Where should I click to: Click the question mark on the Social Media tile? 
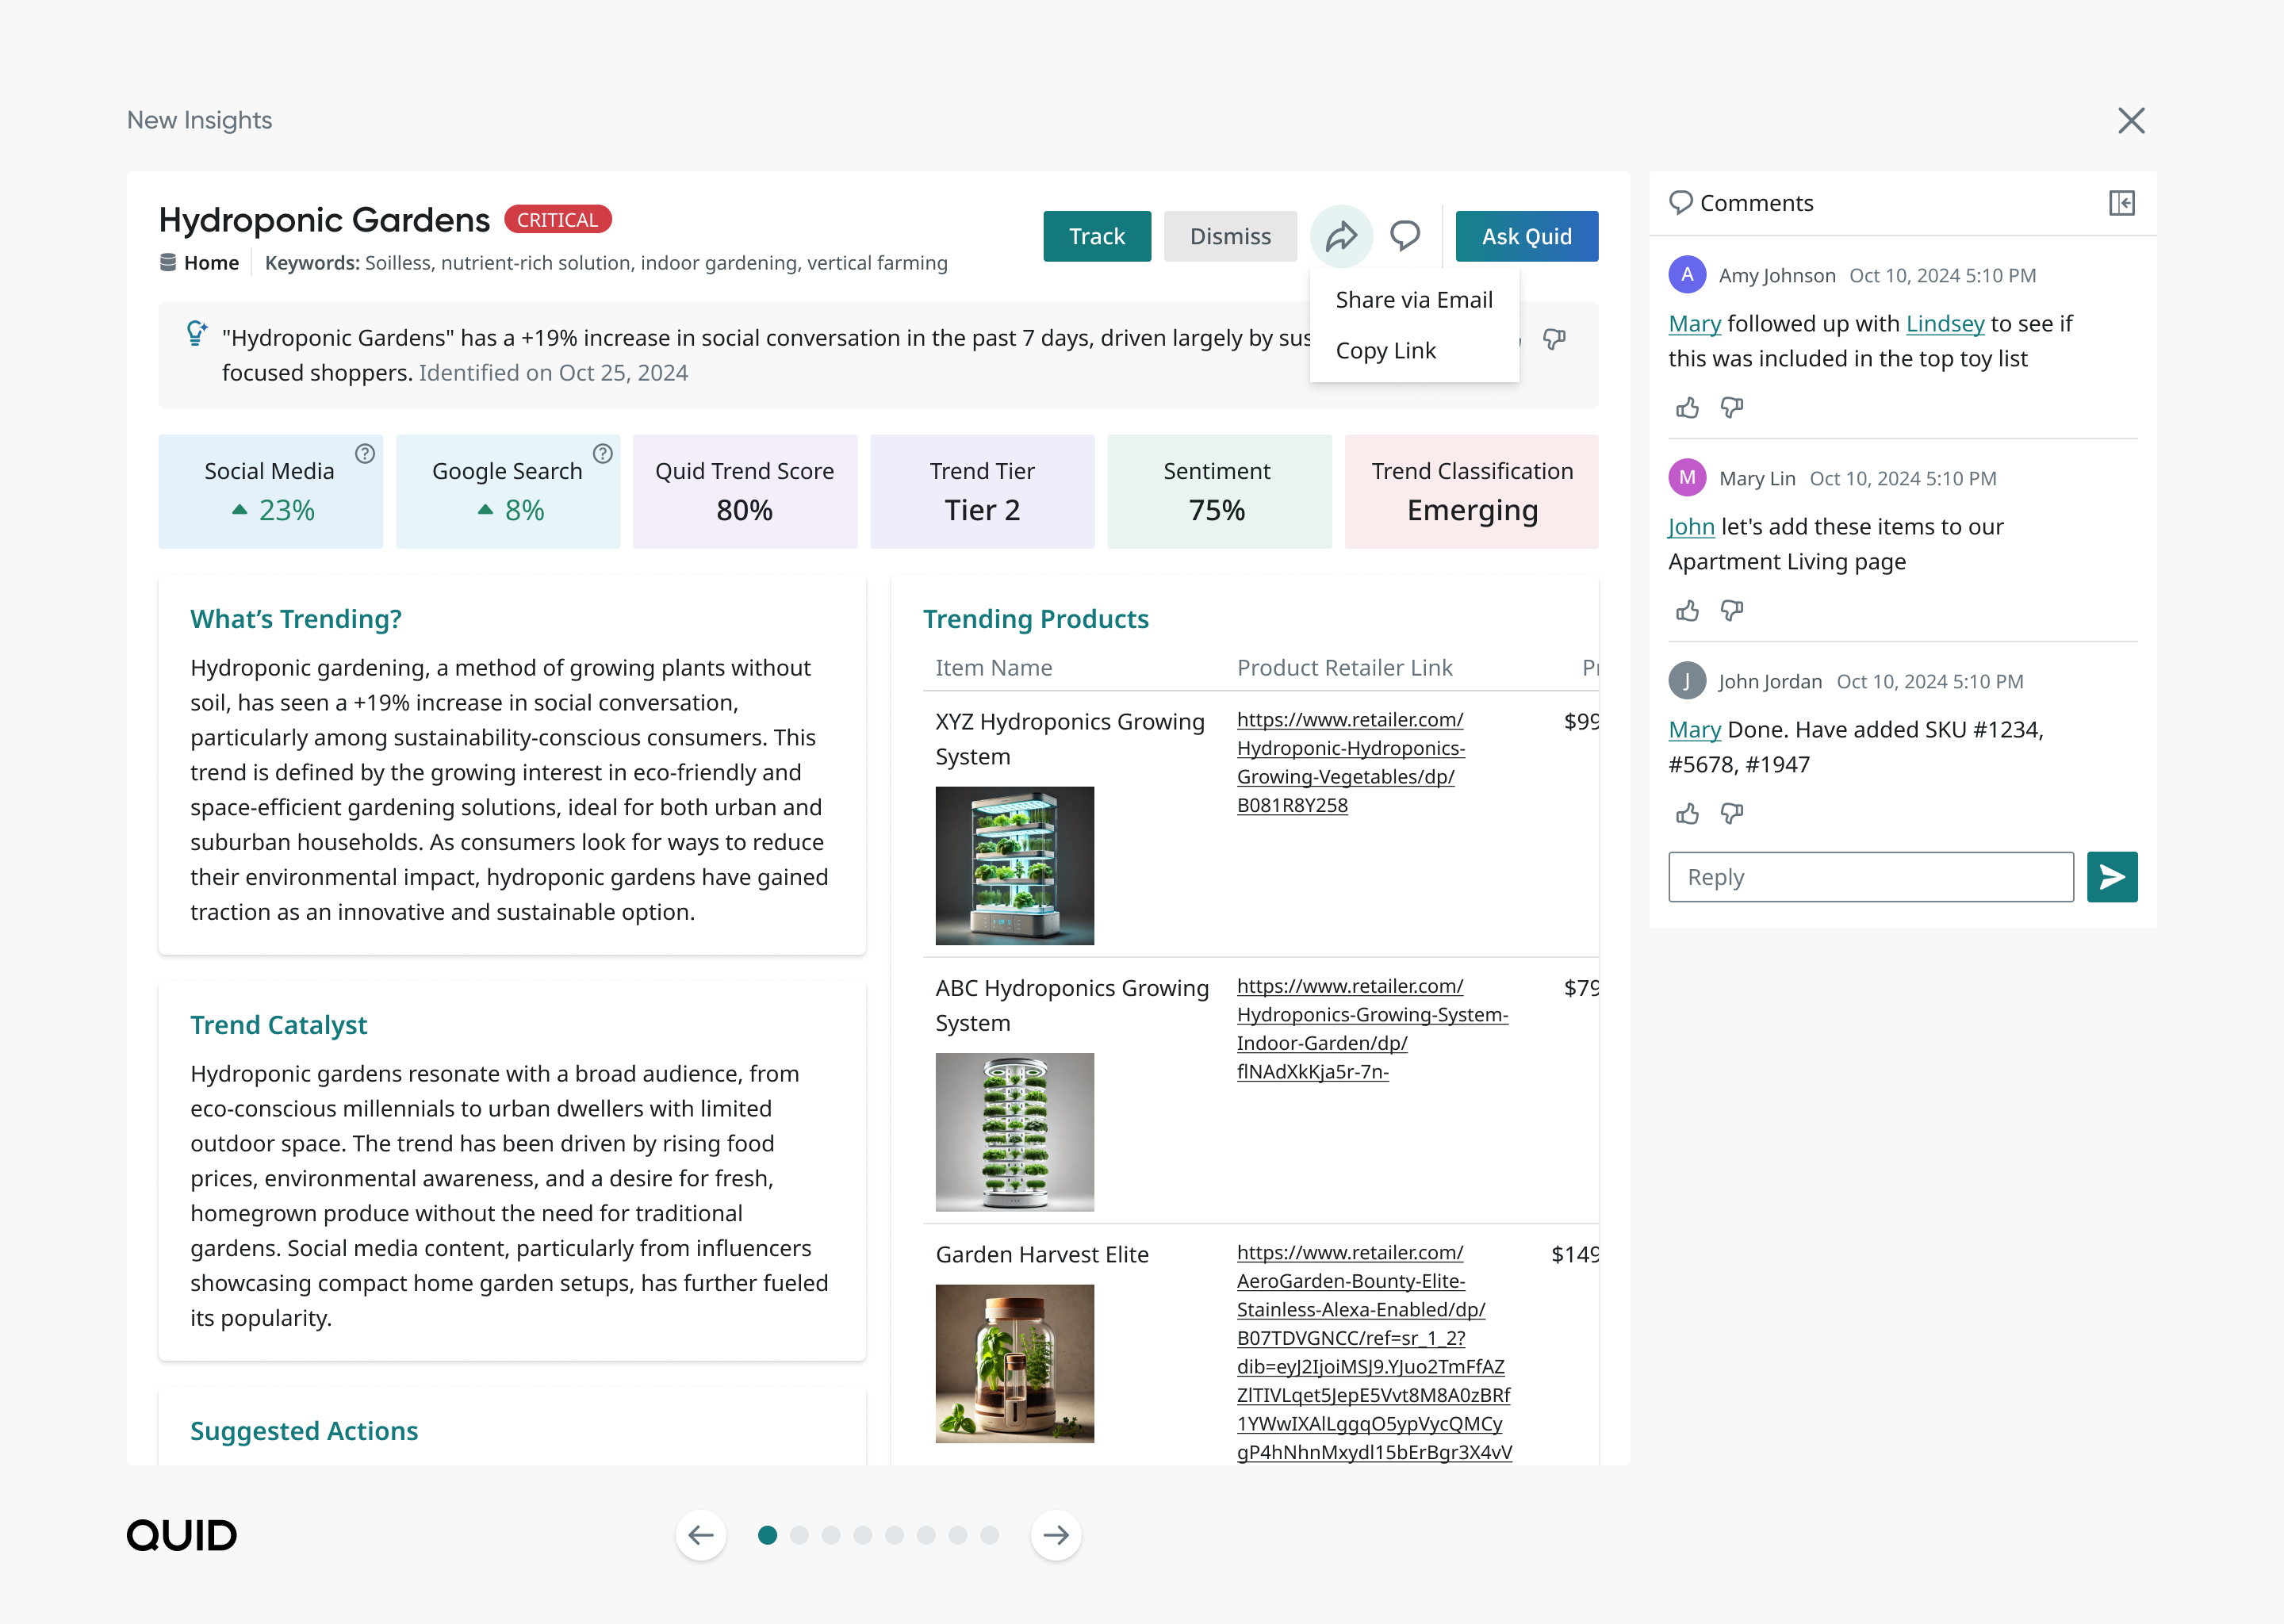[363, 453]
